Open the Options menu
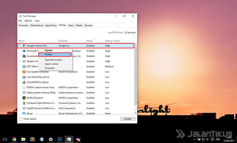237x143 pixels. click(28, 21)
